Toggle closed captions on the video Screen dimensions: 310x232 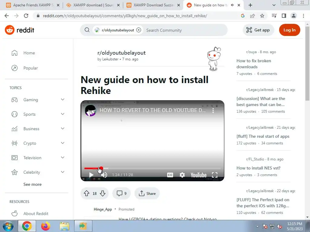pos(170,175)
